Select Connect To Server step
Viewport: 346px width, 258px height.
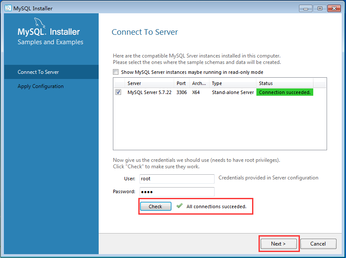[51, 72]
